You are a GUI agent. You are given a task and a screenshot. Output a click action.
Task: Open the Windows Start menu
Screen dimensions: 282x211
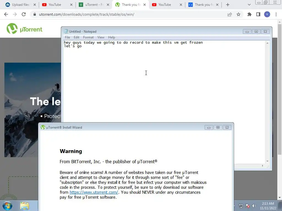pyautogui.click(x=7, y=206)
